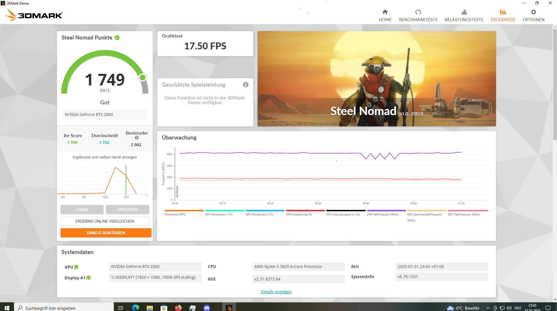Click the SPEICHERN button
Viewport: 557px width, 311px height.
coord(127,210)
